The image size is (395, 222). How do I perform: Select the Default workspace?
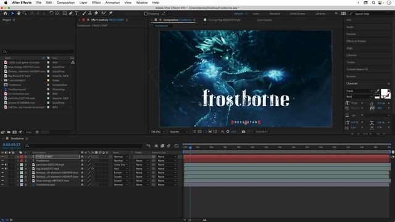238,14
